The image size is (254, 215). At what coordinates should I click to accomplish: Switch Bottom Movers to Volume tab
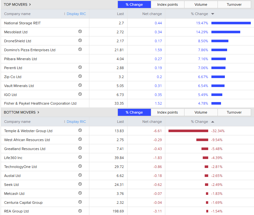click(x=201, y=112)
